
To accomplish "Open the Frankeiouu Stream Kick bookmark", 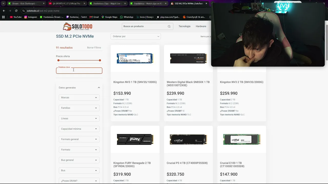I will tap(52, 17).
